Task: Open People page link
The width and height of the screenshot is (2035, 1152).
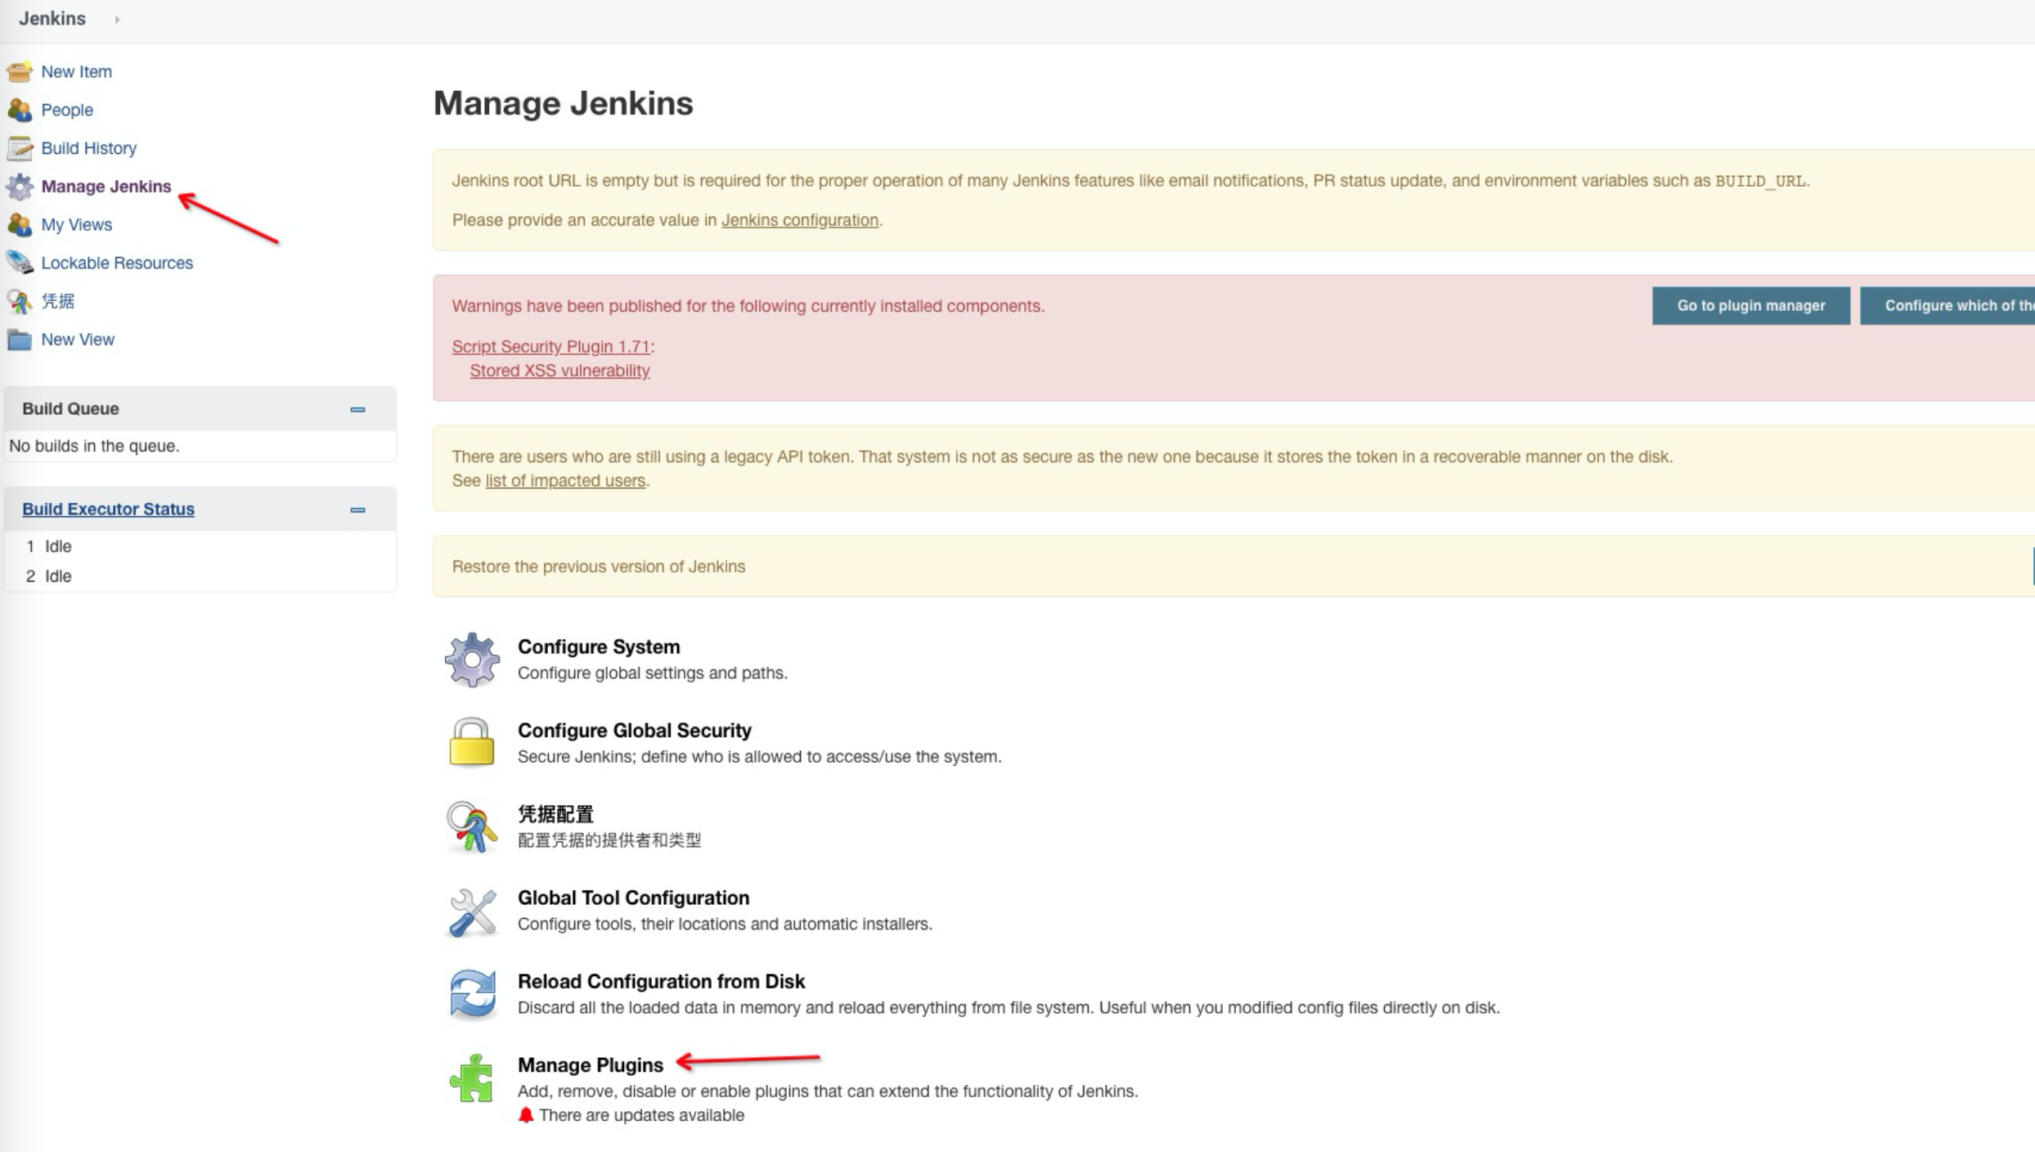Action: coord(67,110)
